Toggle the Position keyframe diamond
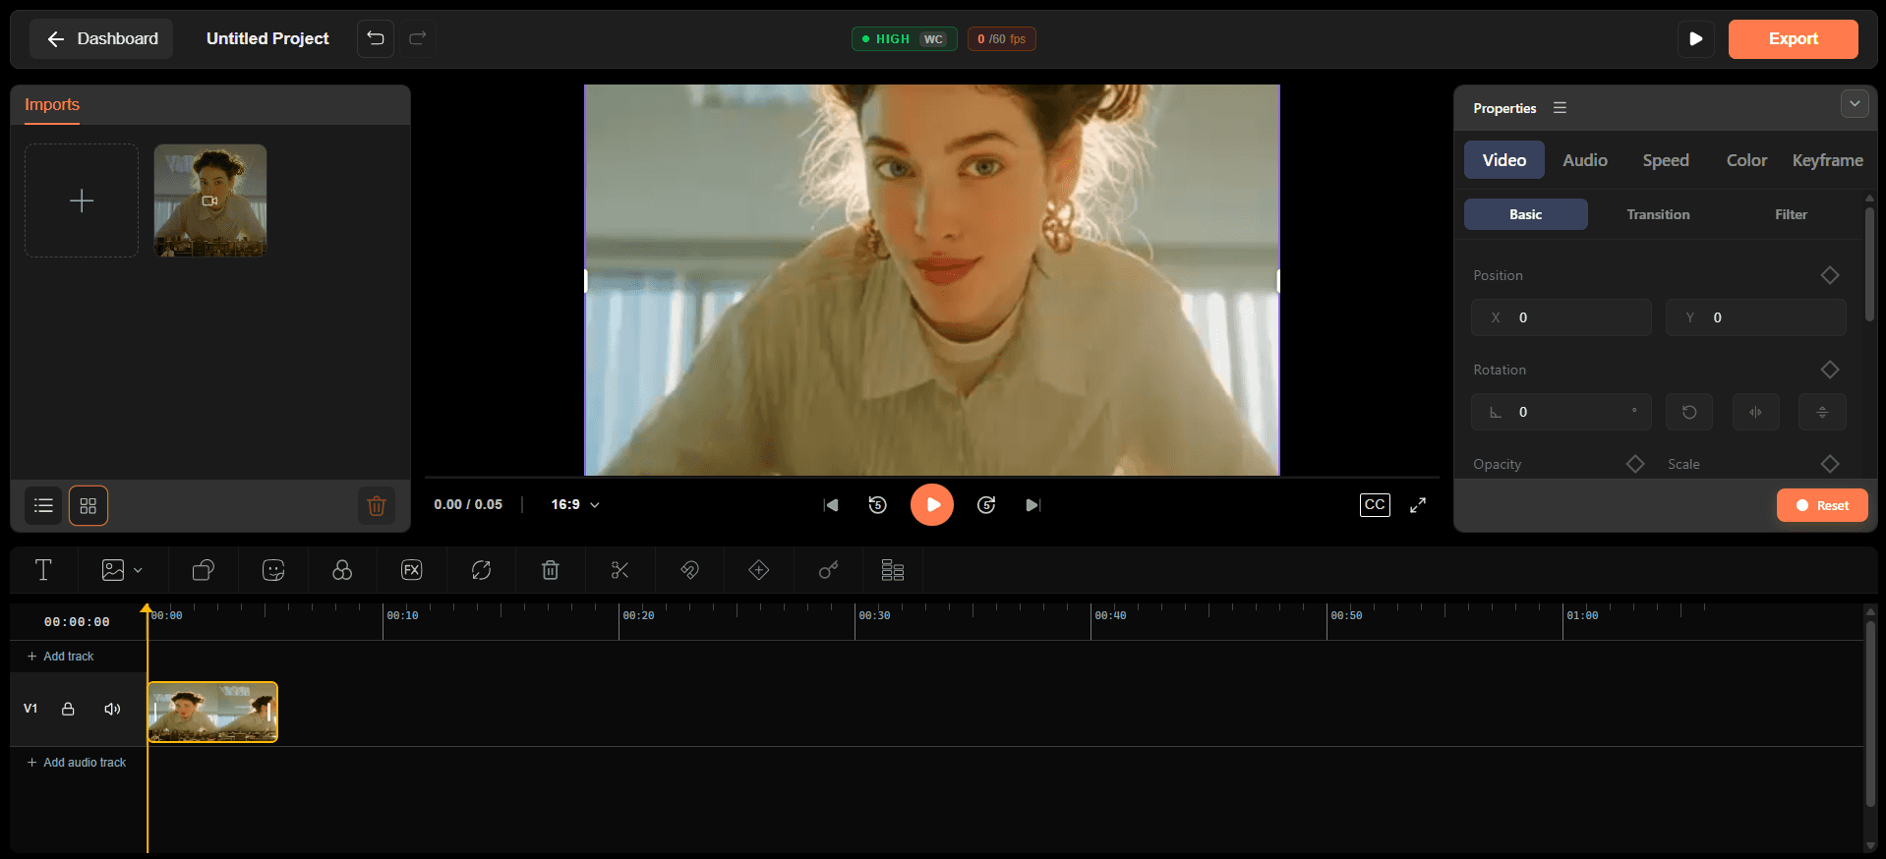 click(x=1830, y=275)
